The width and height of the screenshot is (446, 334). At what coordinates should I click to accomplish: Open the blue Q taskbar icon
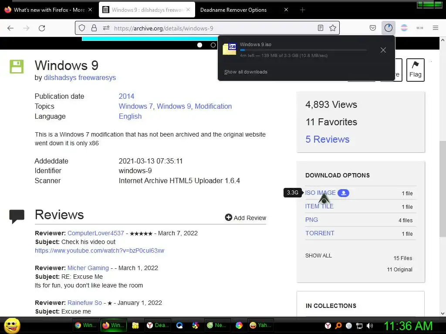pyautogui.click(x=179, y=325)
